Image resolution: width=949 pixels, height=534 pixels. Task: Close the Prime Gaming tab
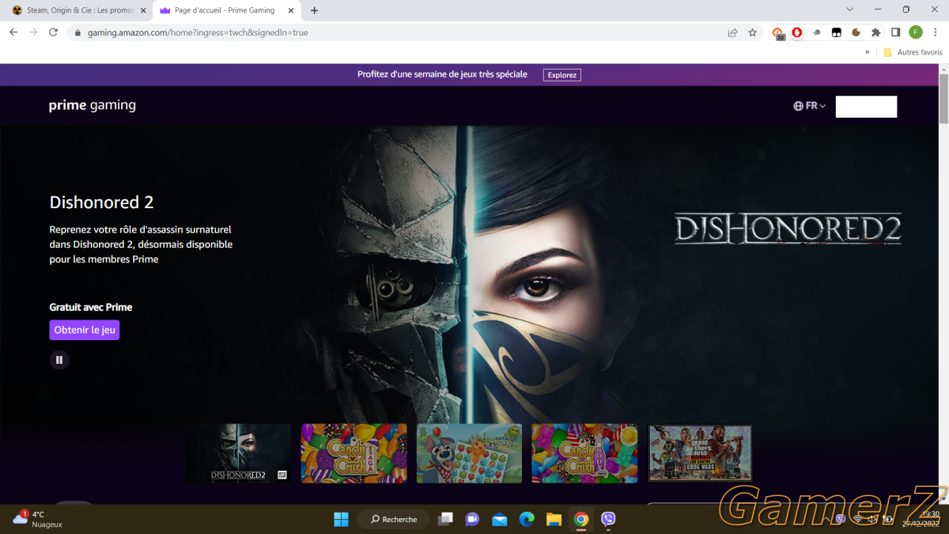(x=291, y=10)
